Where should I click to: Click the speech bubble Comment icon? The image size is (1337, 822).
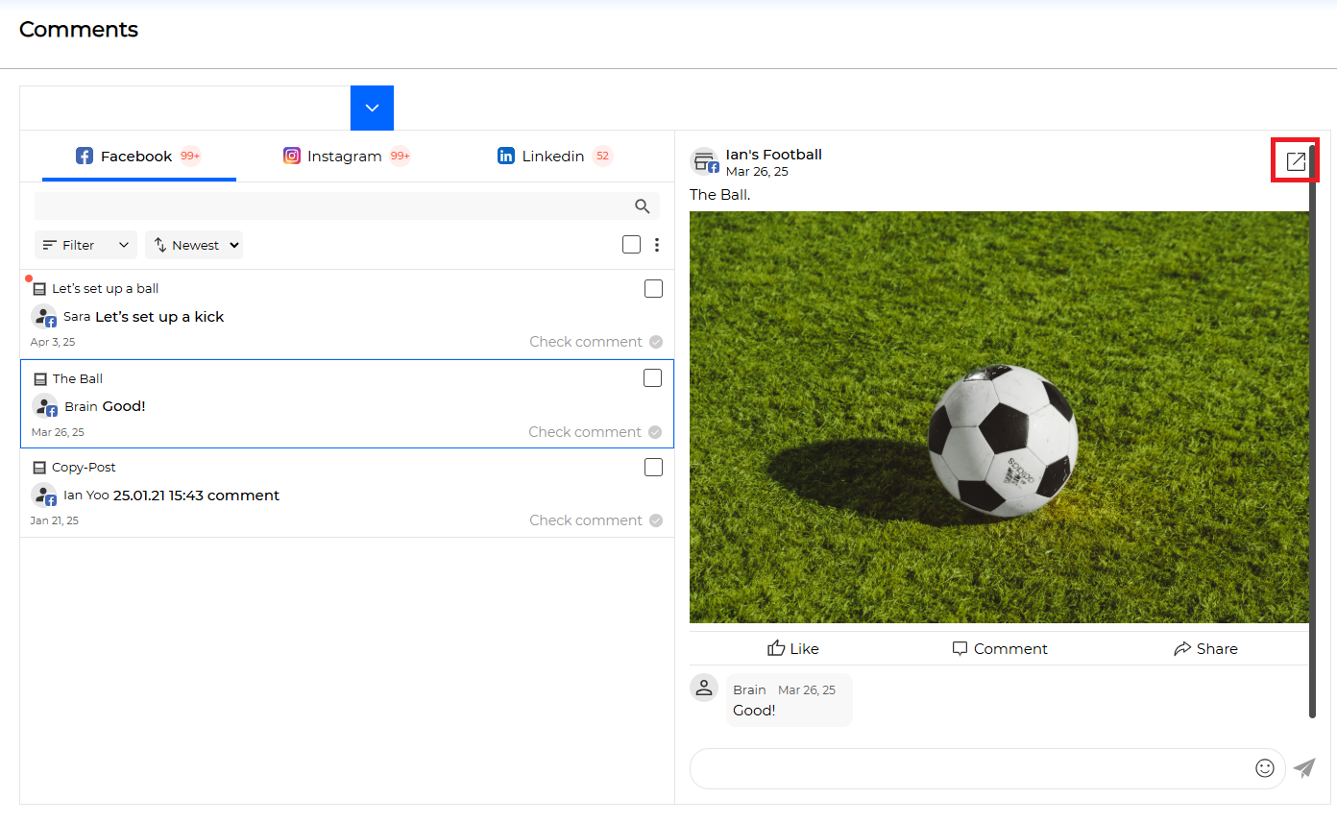pyautogui.click(x=960, y=648)
